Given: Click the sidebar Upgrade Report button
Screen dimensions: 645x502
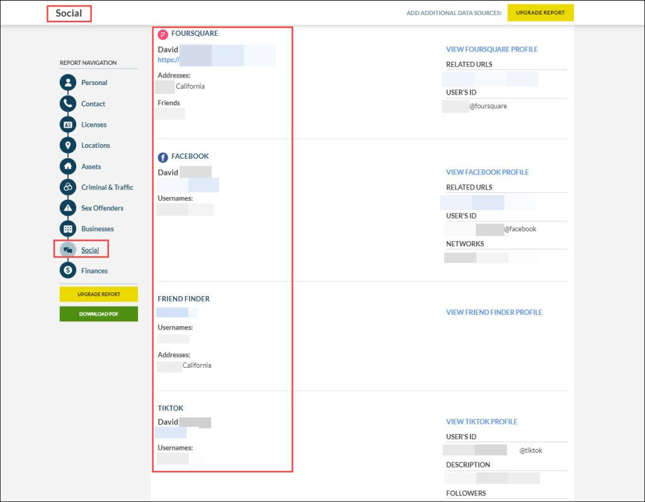Looking at the screenshot, I should coord(99,294).
